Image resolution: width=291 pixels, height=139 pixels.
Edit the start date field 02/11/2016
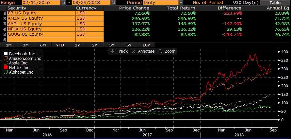coord(41,3)
